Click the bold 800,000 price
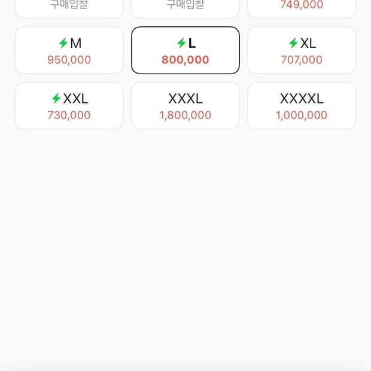This screenshot has height=371, width=371. point(185,60)
